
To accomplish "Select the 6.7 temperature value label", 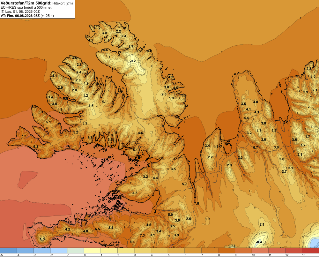I will (256, 147).
